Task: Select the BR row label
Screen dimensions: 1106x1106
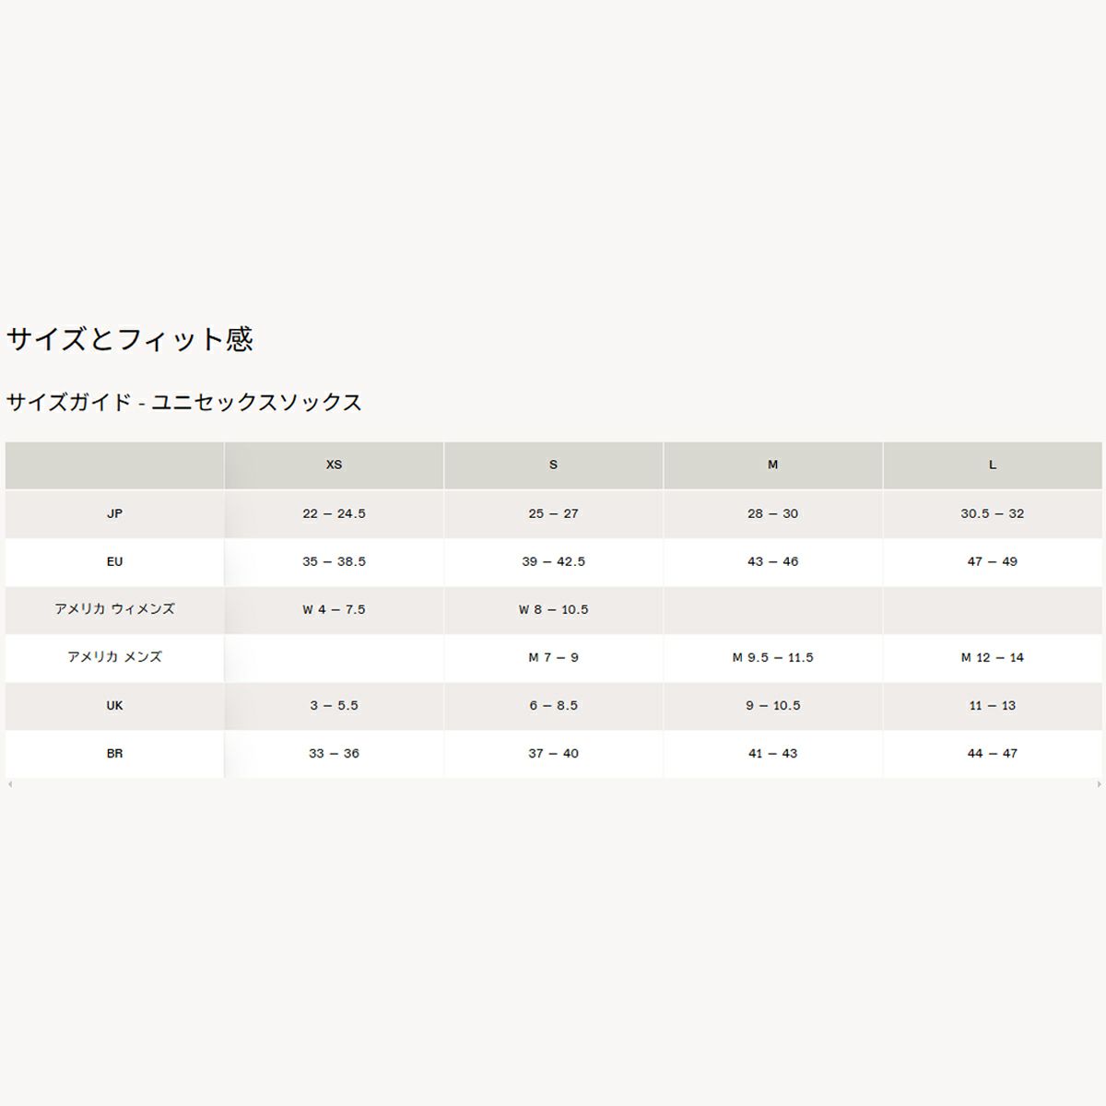Action: pyautogui.click(x=114, y=753)
